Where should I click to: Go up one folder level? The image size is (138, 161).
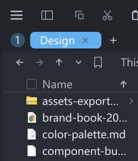(x=59, y=63)
